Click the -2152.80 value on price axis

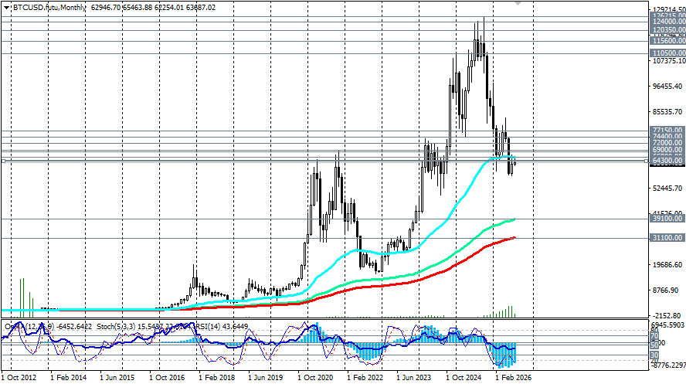(666, 316)
